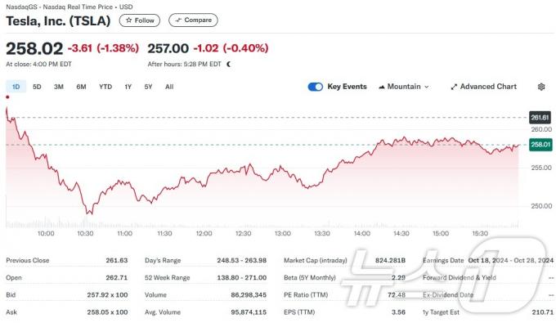Click Day's Range value 248.53 - 263.98

click(242, 260)
